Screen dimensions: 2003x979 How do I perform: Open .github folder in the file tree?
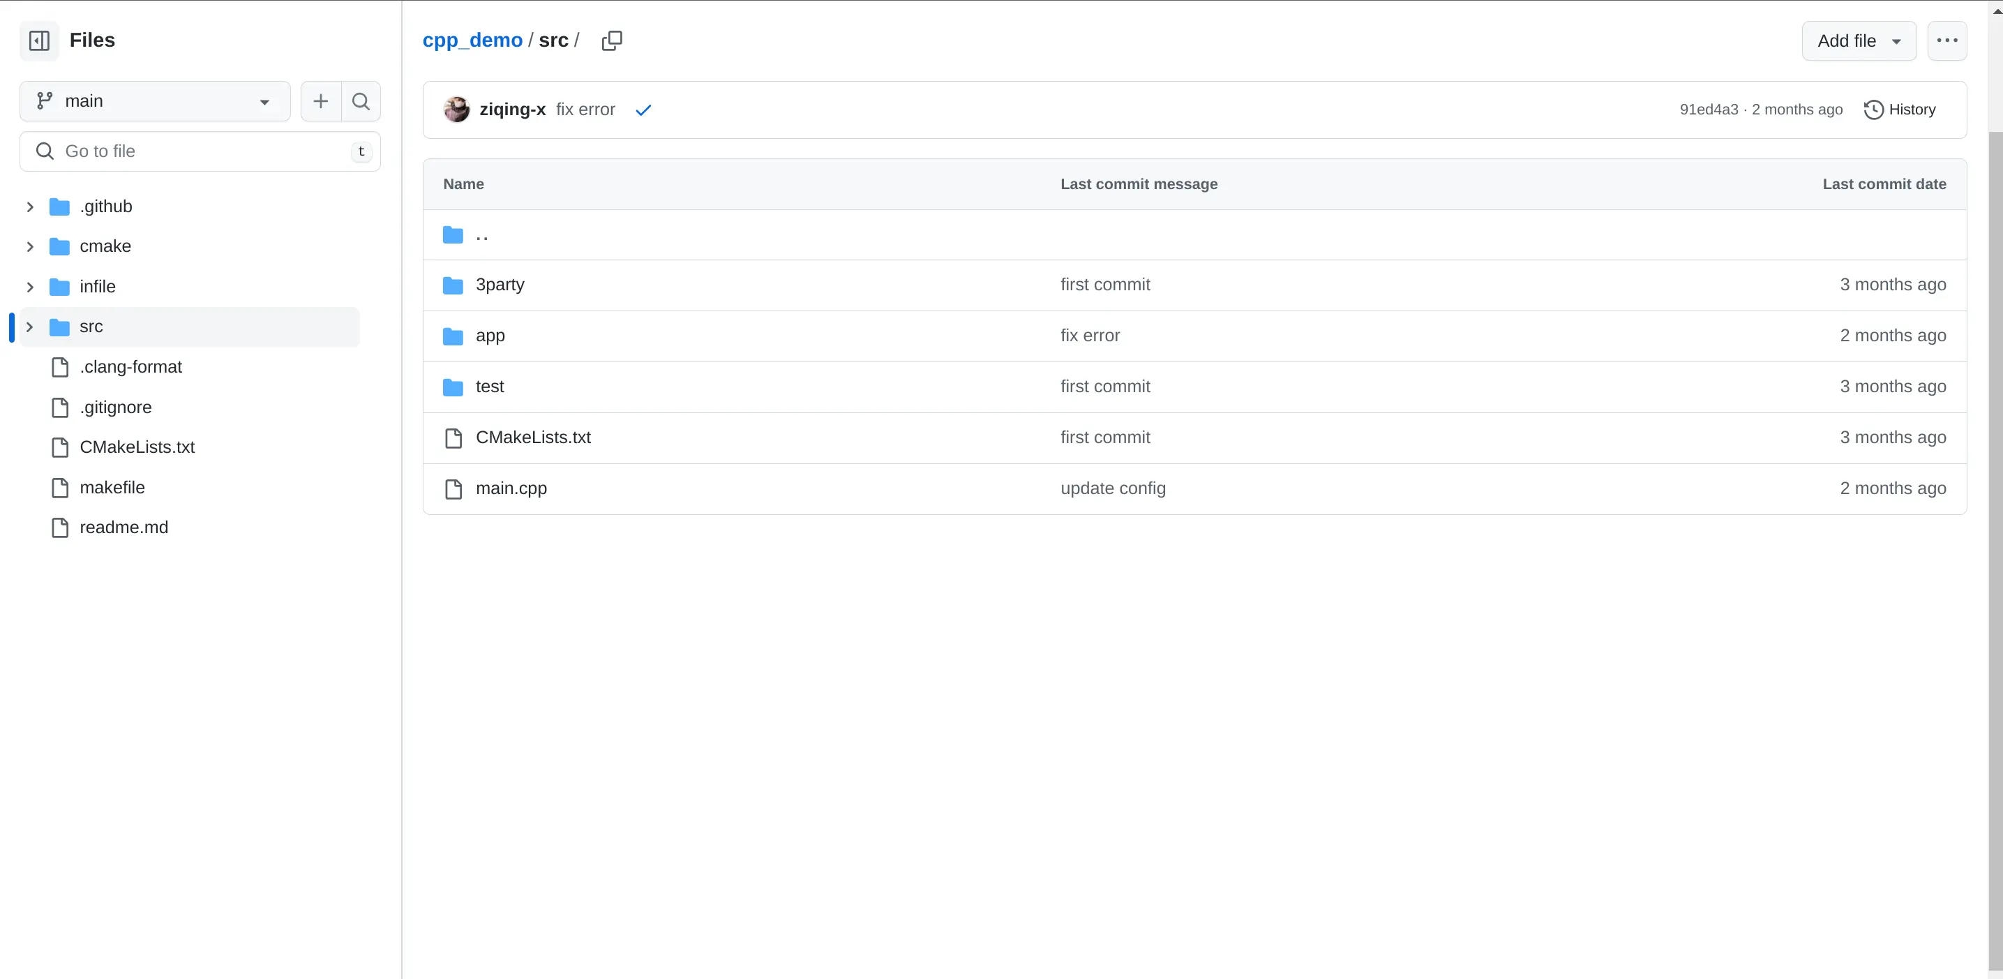(x=106, y=207)
